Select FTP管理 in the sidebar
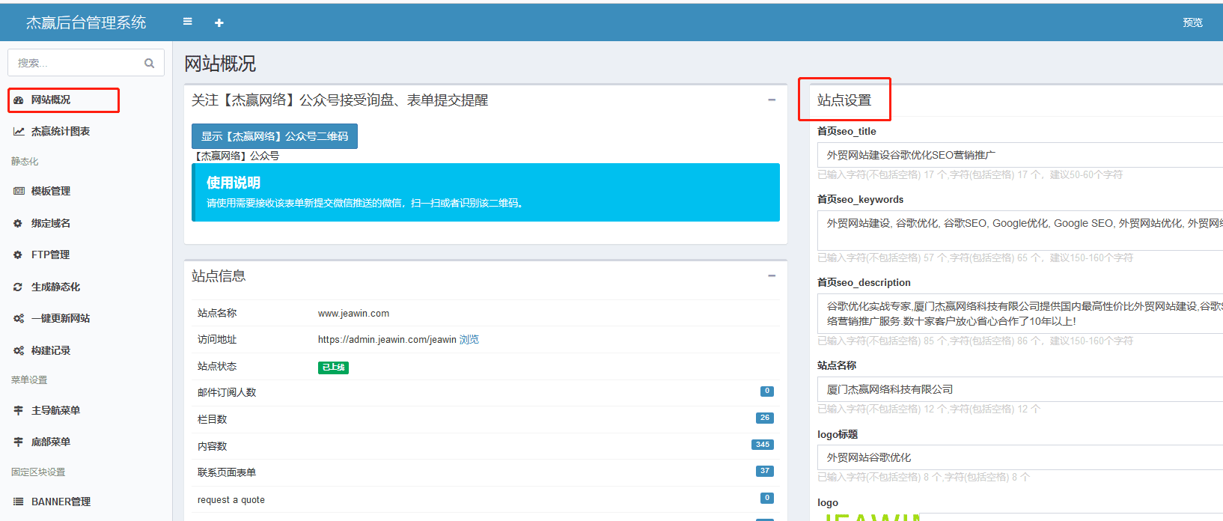1223x521 pixels. (50, 255)
